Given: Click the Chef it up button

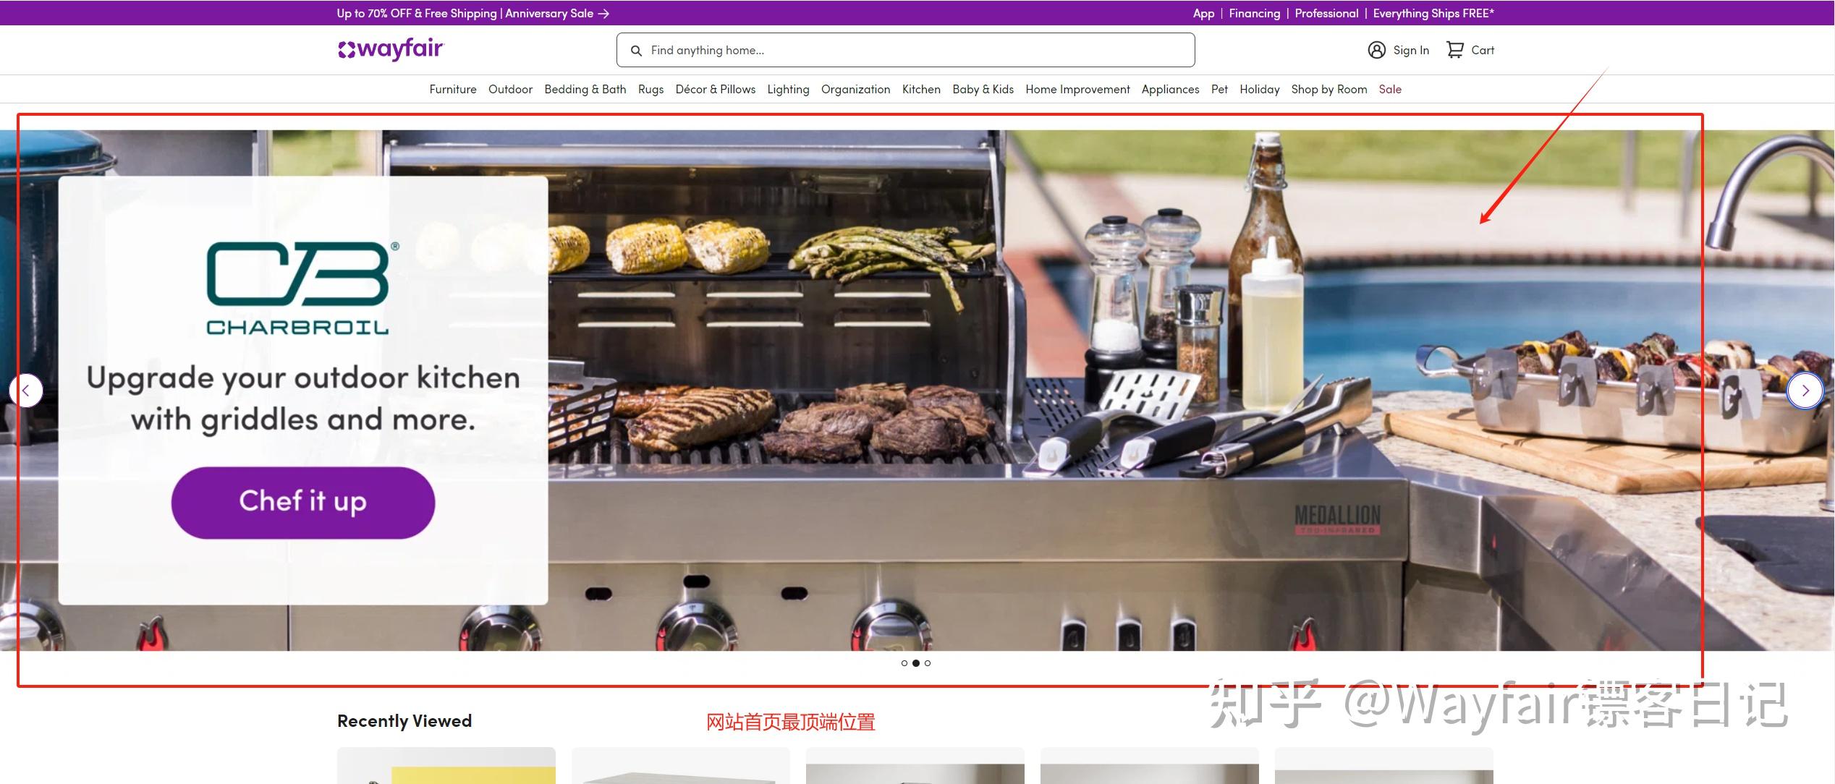Looking at the screenshot, I should pyautogui.click(x=302, y=502).
